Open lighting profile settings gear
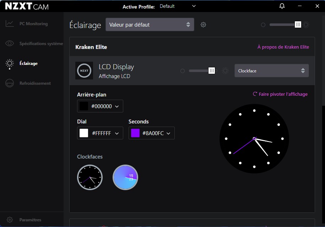Viewport: 325px width, 227px height. tap(203, 25)
